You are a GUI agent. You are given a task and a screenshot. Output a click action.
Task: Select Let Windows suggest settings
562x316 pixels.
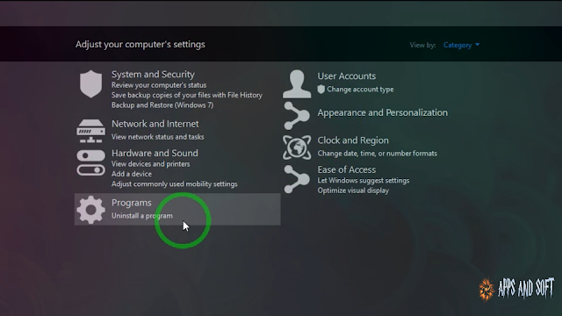(363, 181)
